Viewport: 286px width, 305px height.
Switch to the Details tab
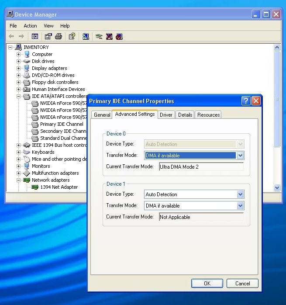tap(185, 115)
